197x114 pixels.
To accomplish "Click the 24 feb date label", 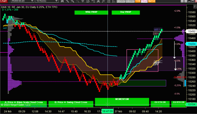I will pos(8,111).
